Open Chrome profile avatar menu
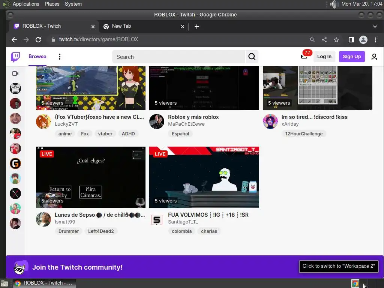Screen dimensions: 384x288 pos(363,40)
